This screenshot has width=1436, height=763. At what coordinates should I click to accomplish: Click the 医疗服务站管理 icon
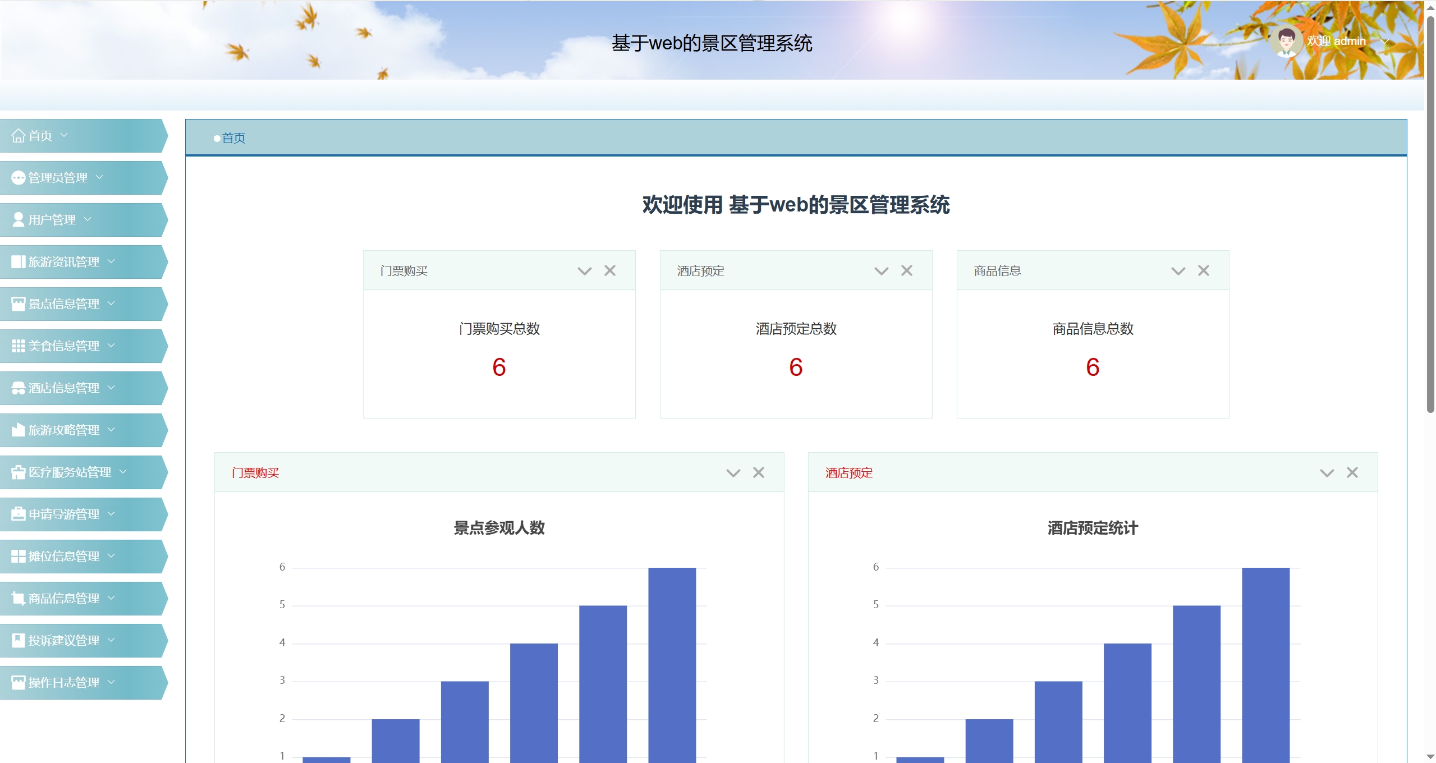pyautogui.click(x=19, y=472)
